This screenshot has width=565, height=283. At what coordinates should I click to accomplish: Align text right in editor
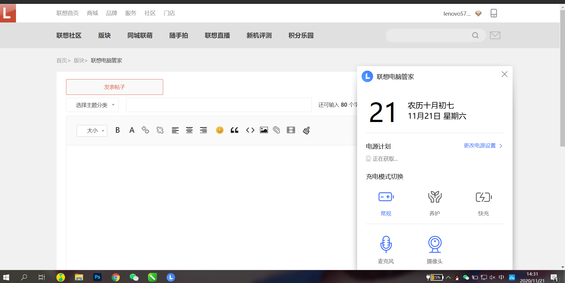(203, 130)
